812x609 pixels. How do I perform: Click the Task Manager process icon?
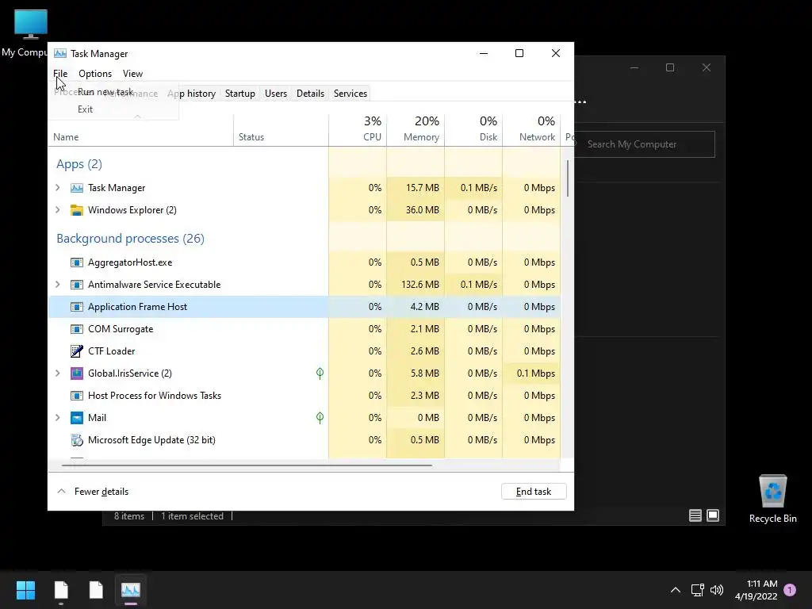click(x=77, y=188)
